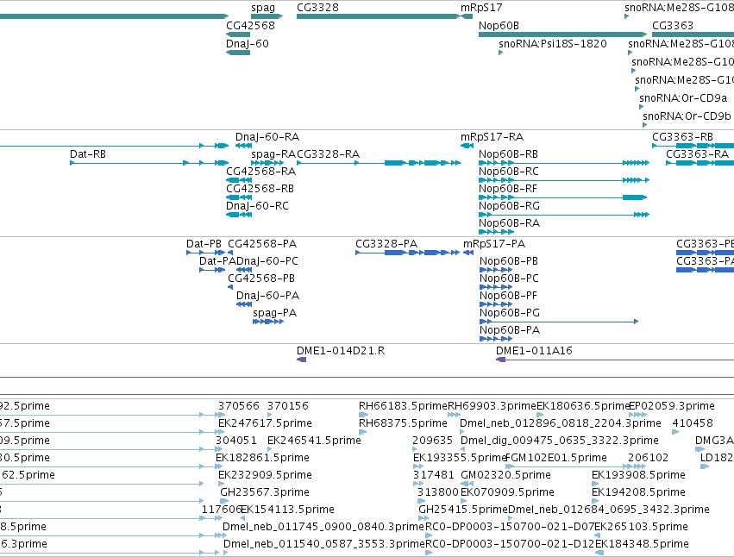Open EST RH66183.5prime
Screen dimensions: 734x557
coord(403,406)
